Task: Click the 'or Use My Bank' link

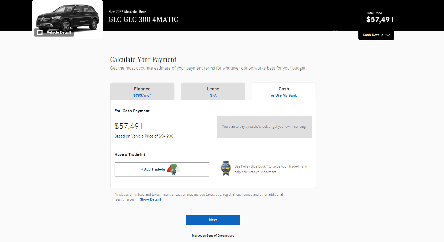Action: (284, 96)
